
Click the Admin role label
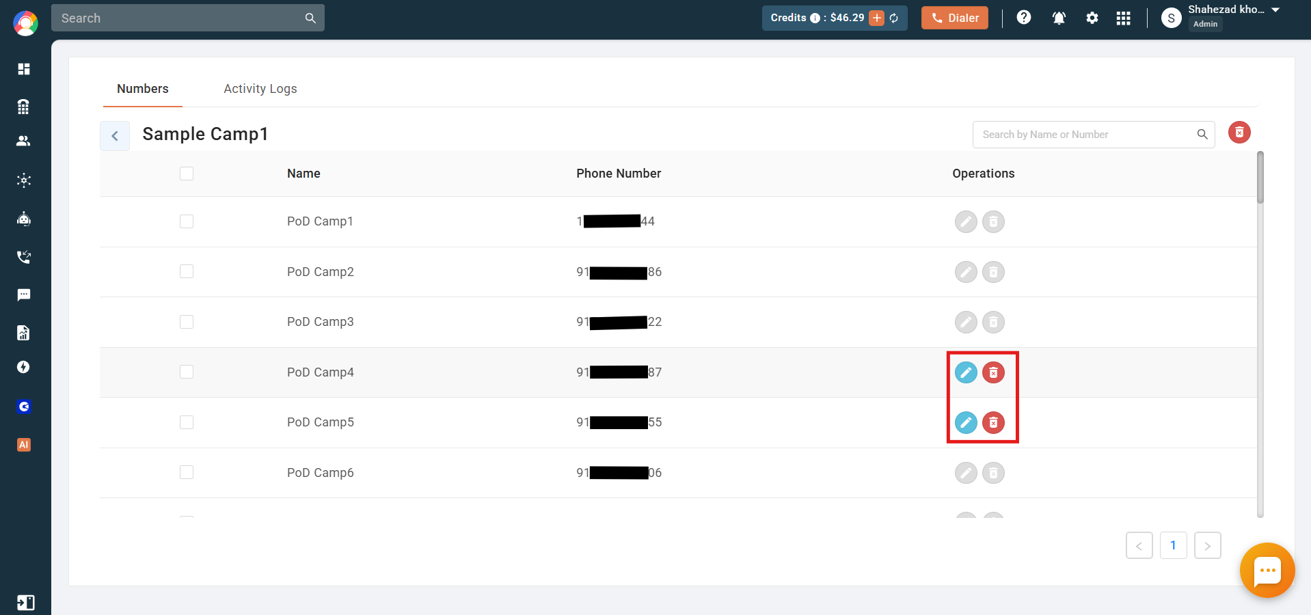coord(1205,24)
